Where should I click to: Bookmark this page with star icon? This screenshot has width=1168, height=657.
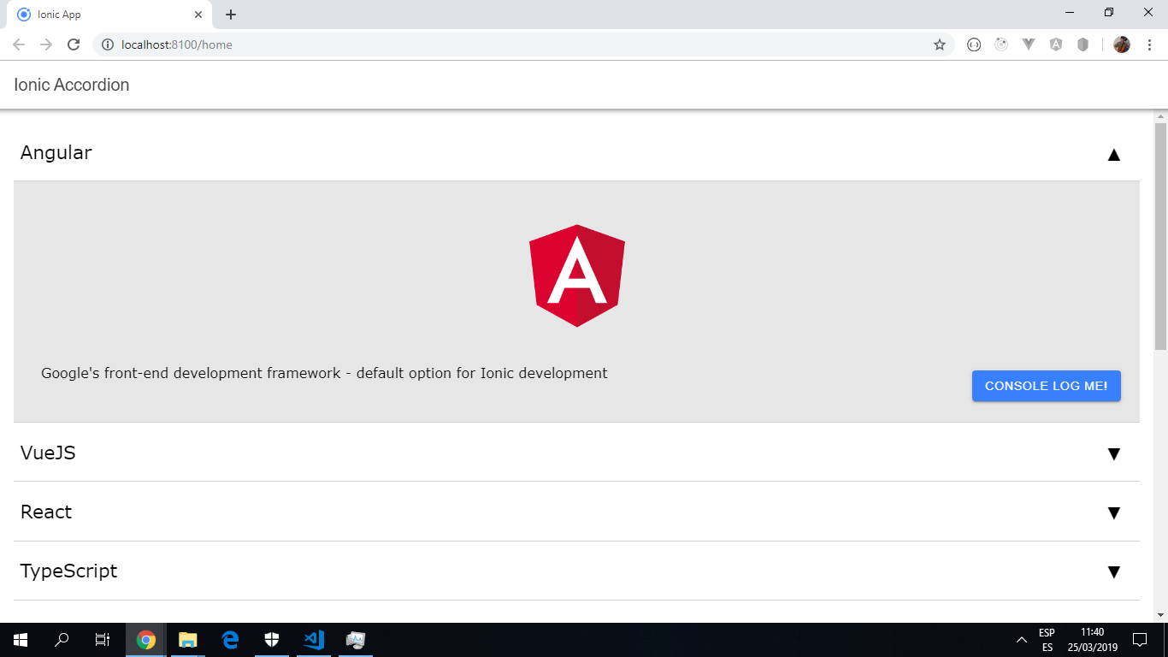coord(940,44)
